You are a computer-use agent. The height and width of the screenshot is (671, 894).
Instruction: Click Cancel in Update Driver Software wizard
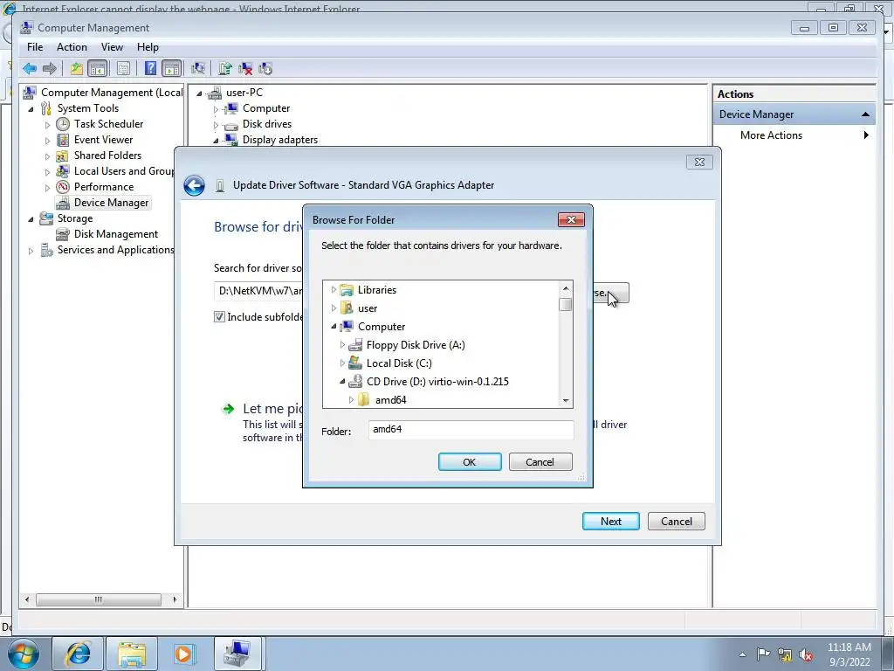tap(677, 522)
